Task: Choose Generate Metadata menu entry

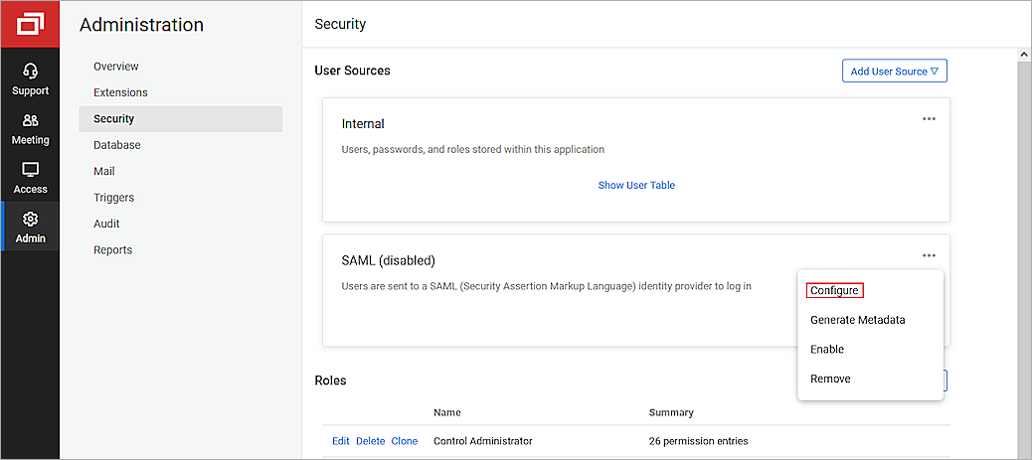Action: pyautogui.click(x=858, y=320)
